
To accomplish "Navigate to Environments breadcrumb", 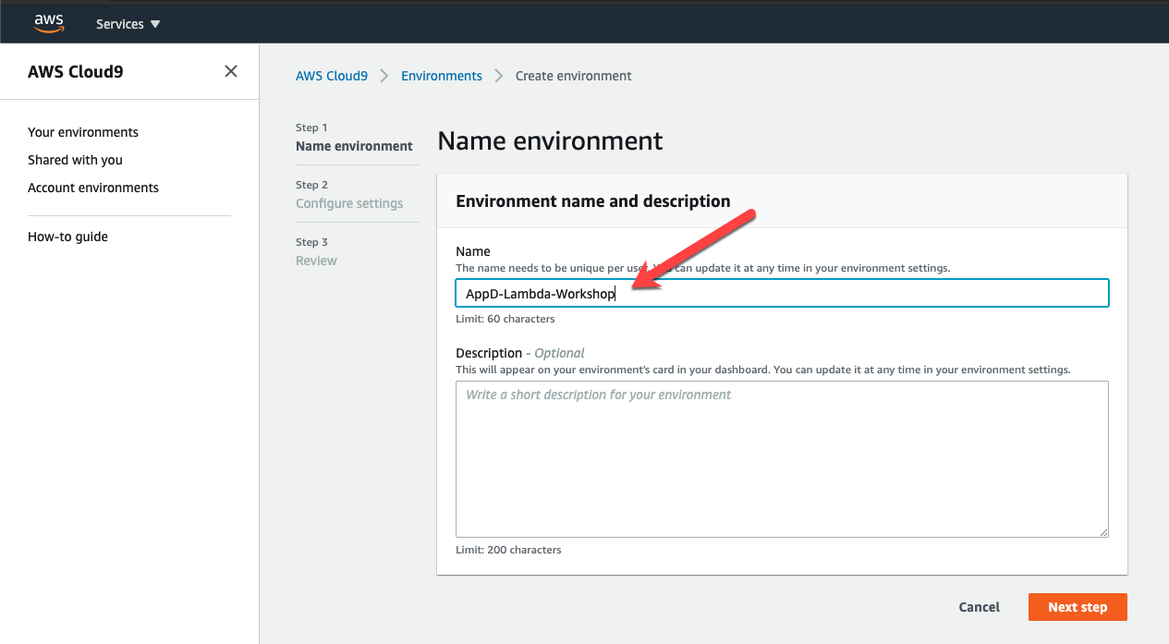I will 441,76.
